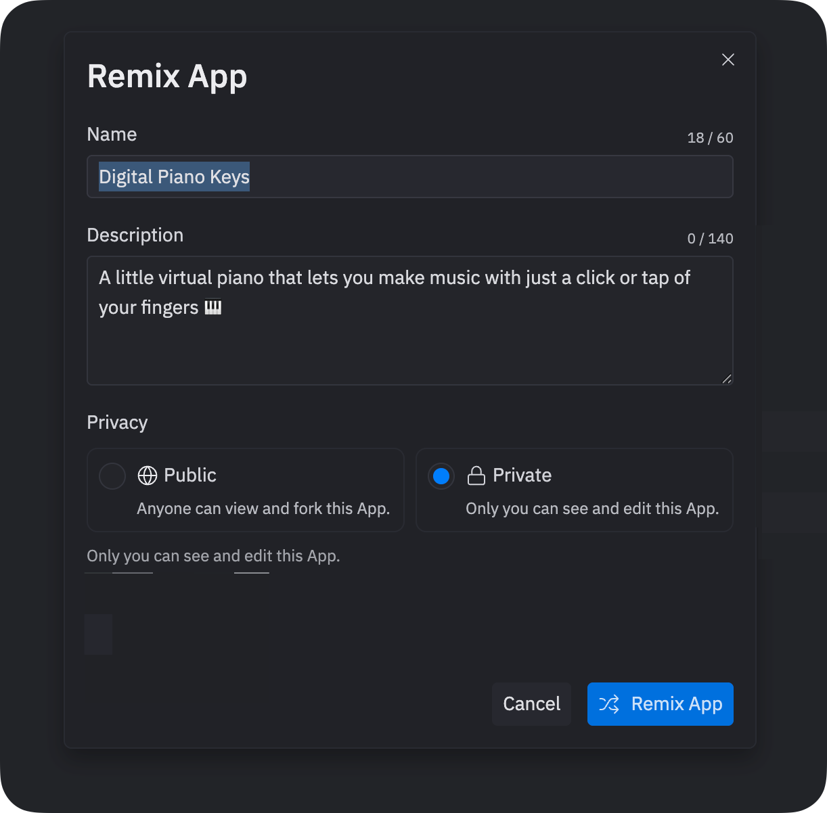
Task: Click the 0 / 140 character counter
Action: [x=710, y=238]
